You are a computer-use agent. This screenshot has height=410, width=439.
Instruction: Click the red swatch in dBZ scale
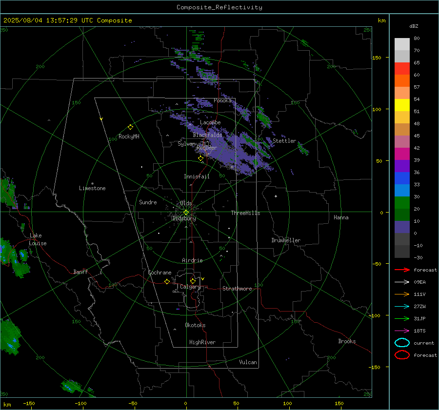click(402, 68)
